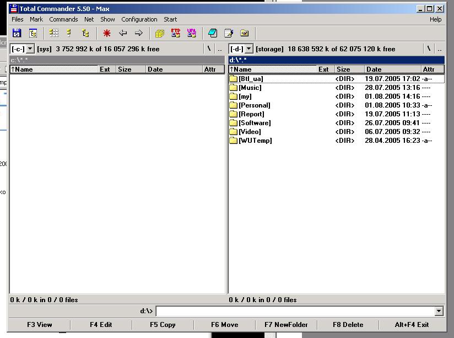
Task: Sort right panel by Ext column header
Action: (326, 69)
